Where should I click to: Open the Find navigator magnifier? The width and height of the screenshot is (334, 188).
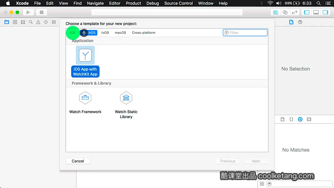click(x=31, y=22)
